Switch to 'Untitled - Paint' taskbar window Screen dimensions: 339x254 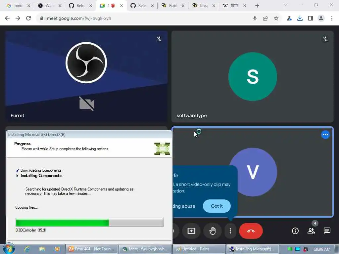pos(199,249)
